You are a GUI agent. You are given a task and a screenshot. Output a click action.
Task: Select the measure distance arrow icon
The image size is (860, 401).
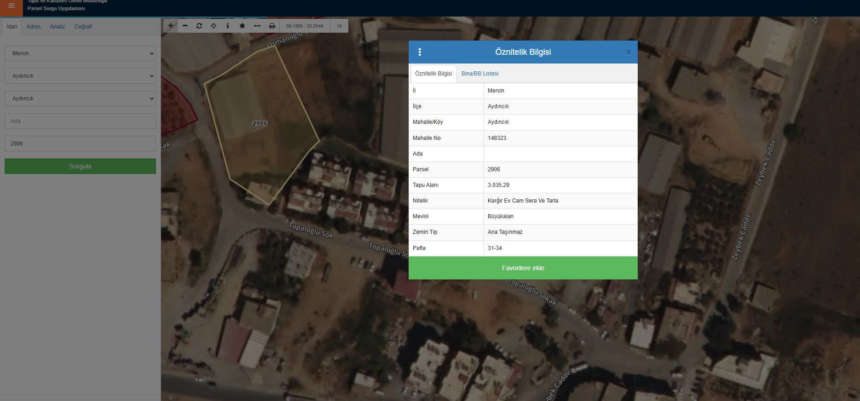coord(257,26)
